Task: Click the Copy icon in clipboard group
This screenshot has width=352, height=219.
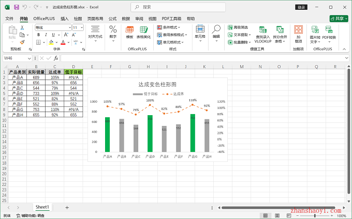Action: point(22,35)
